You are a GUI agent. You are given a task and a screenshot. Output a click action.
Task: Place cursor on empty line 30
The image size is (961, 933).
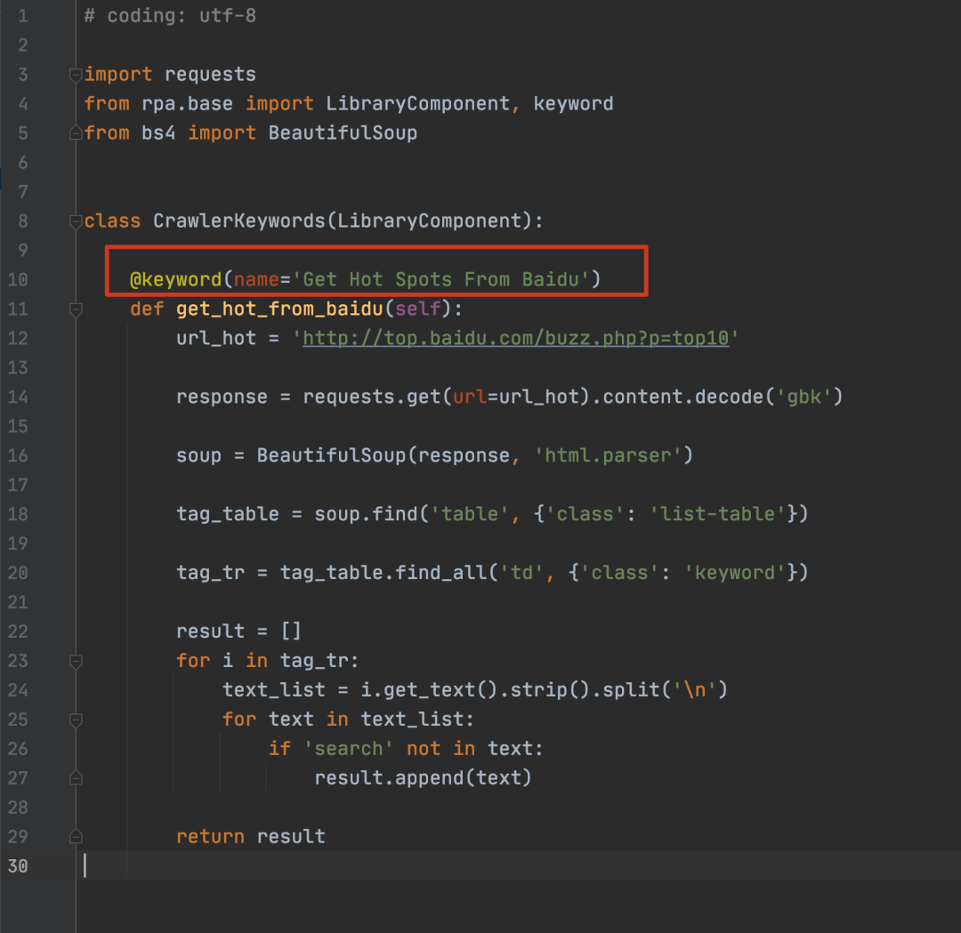coord(518,865)
